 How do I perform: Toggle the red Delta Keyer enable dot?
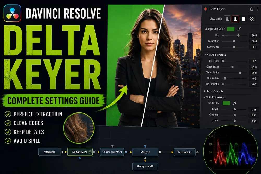[x=206, y=9]
